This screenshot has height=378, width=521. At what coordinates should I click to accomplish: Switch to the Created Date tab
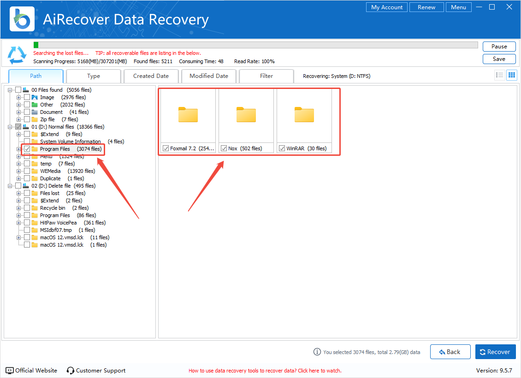pyautogui.click(x=151, y=76)
